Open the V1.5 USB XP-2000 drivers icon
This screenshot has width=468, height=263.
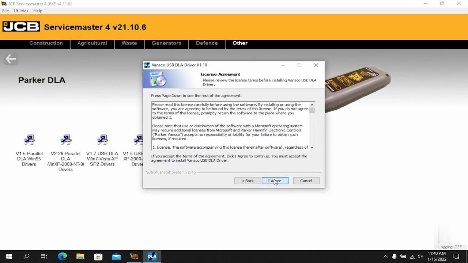coord(133,150)
